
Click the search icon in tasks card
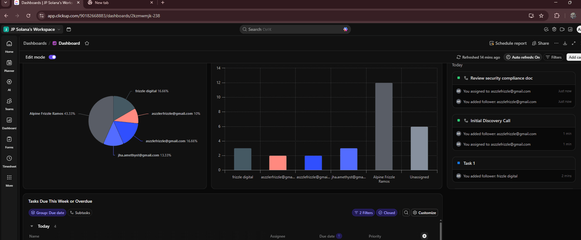click(406, 212)
